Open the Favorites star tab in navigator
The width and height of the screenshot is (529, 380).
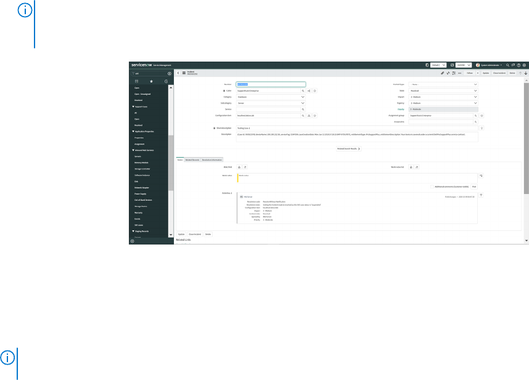tap(151, 81)
